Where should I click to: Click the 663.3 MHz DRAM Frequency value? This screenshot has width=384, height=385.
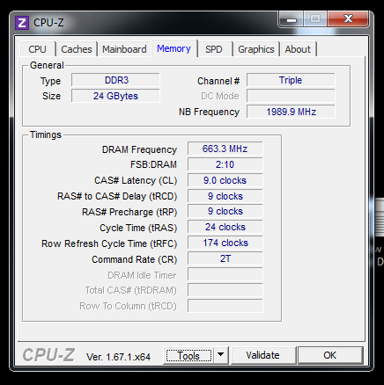(x=225, y=149)
